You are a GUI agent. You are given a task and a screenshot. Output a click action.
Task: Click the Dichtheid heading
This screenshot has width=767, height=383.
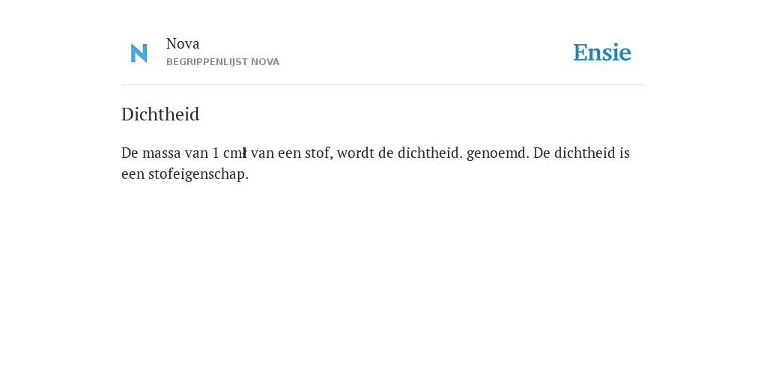click(160, 114)
